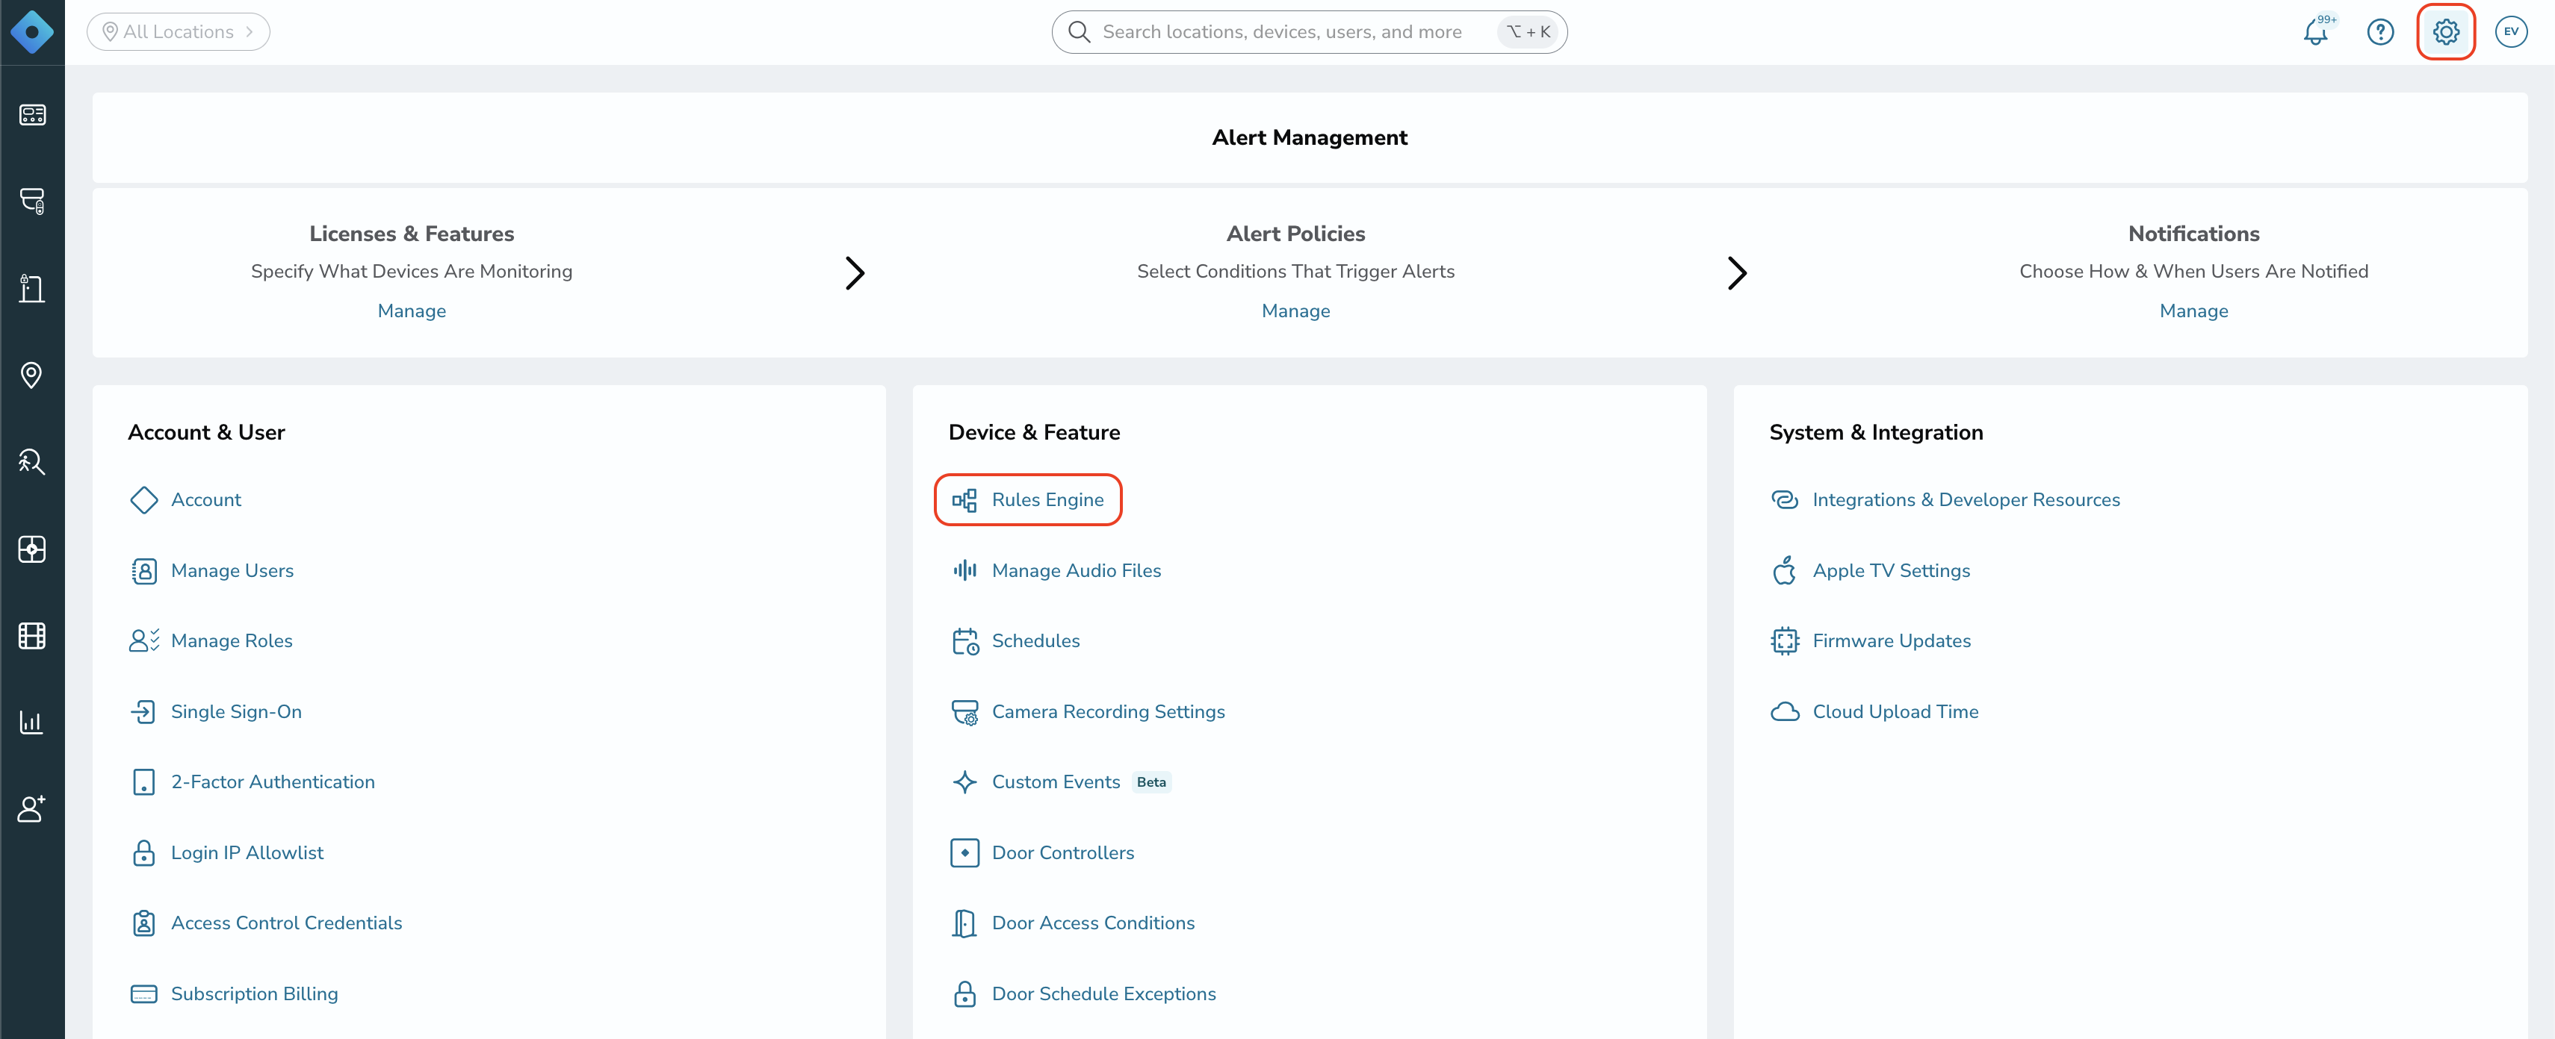The image size is (2555, 1039).
Task: Click the blue diamond home logo
Action: tap(31, 32)
